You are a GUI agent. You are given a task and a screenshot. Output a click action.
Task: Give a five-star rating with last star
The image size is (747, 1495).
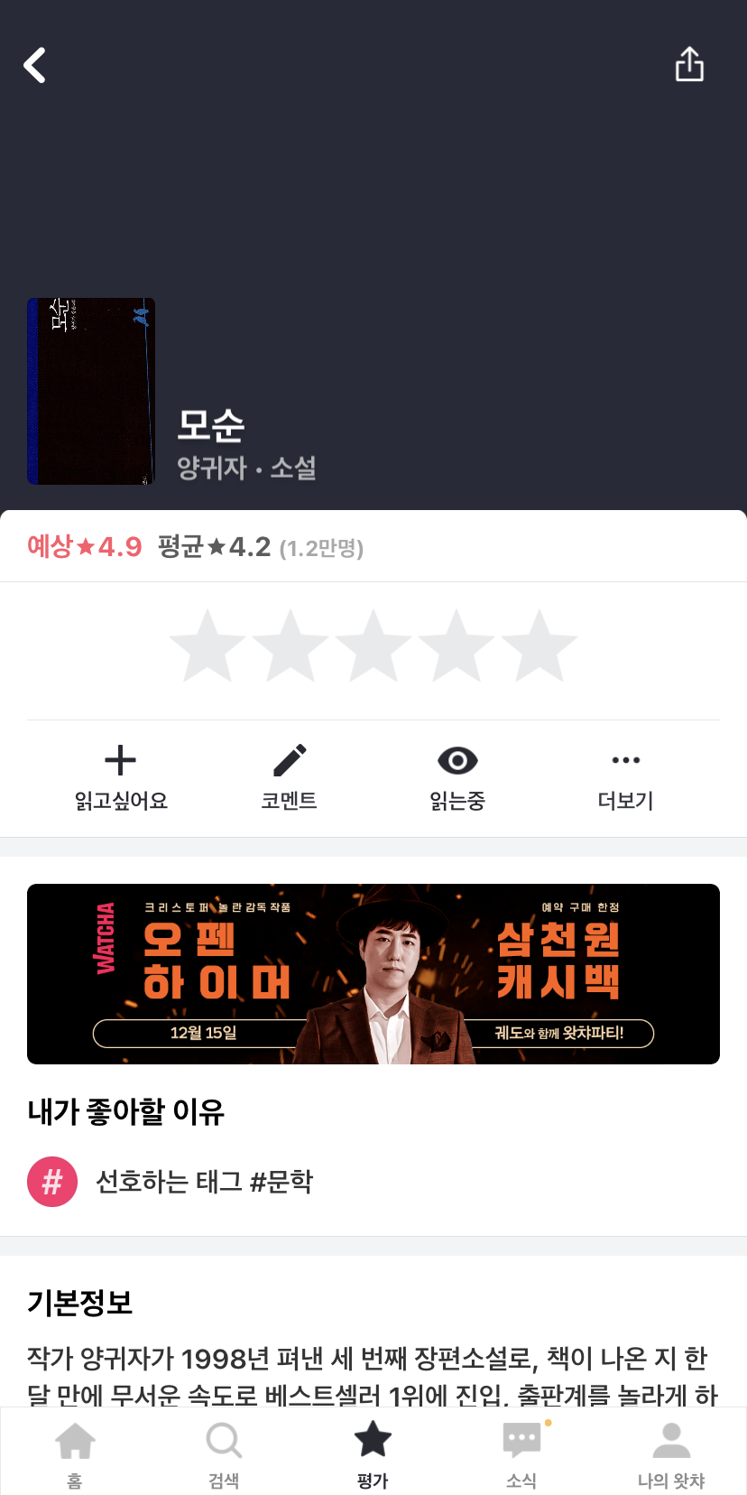(x=539, y=646)
